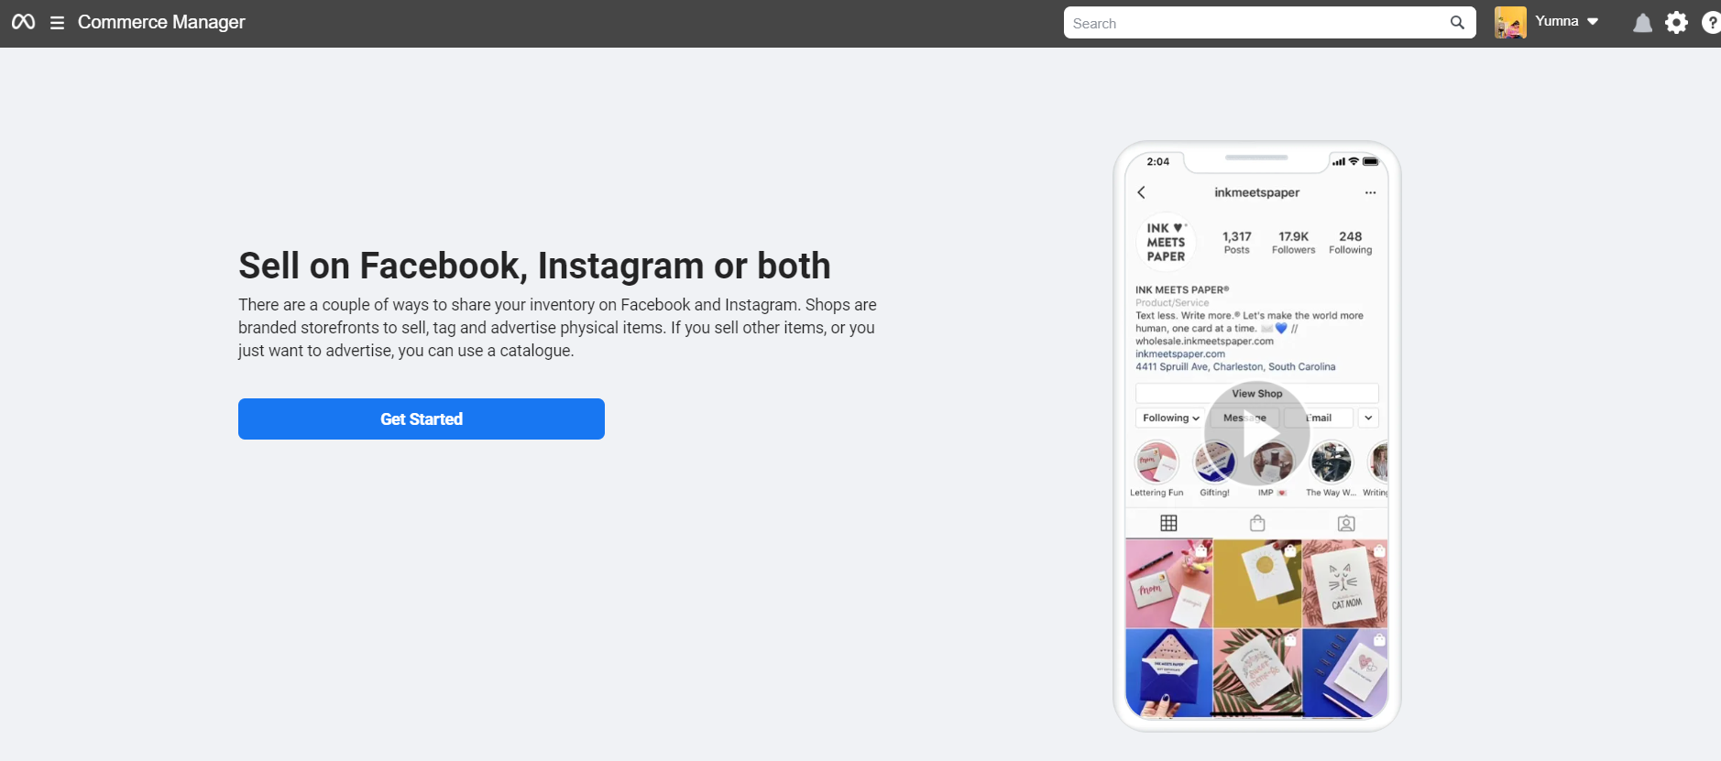Viewport: 1721px width, 761px height.
Task: Open the settings gear
Action: click(x=1676, y=23)
